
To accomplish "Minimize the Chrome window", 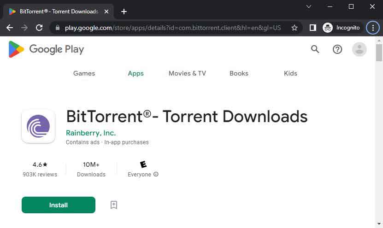I will pyautogui.click(x=330, y=6).
